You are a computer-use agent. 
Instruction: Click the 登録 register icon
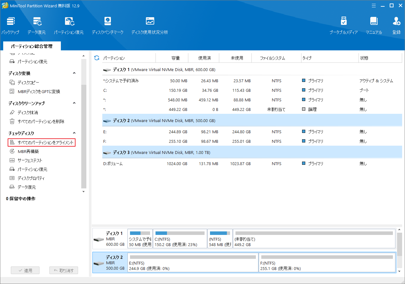point(397,25)
